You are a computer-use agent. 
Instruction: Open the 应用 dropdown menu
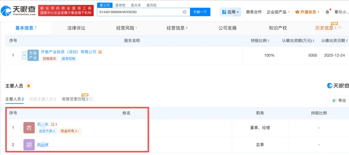[230, 12]
